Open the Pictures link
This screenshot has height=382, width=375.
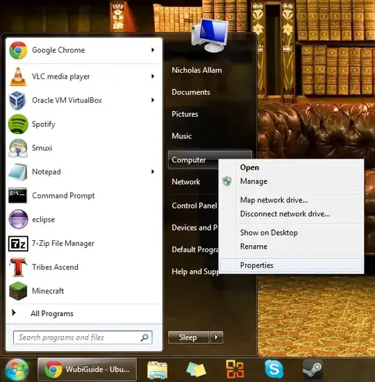(x=185, y=115)
